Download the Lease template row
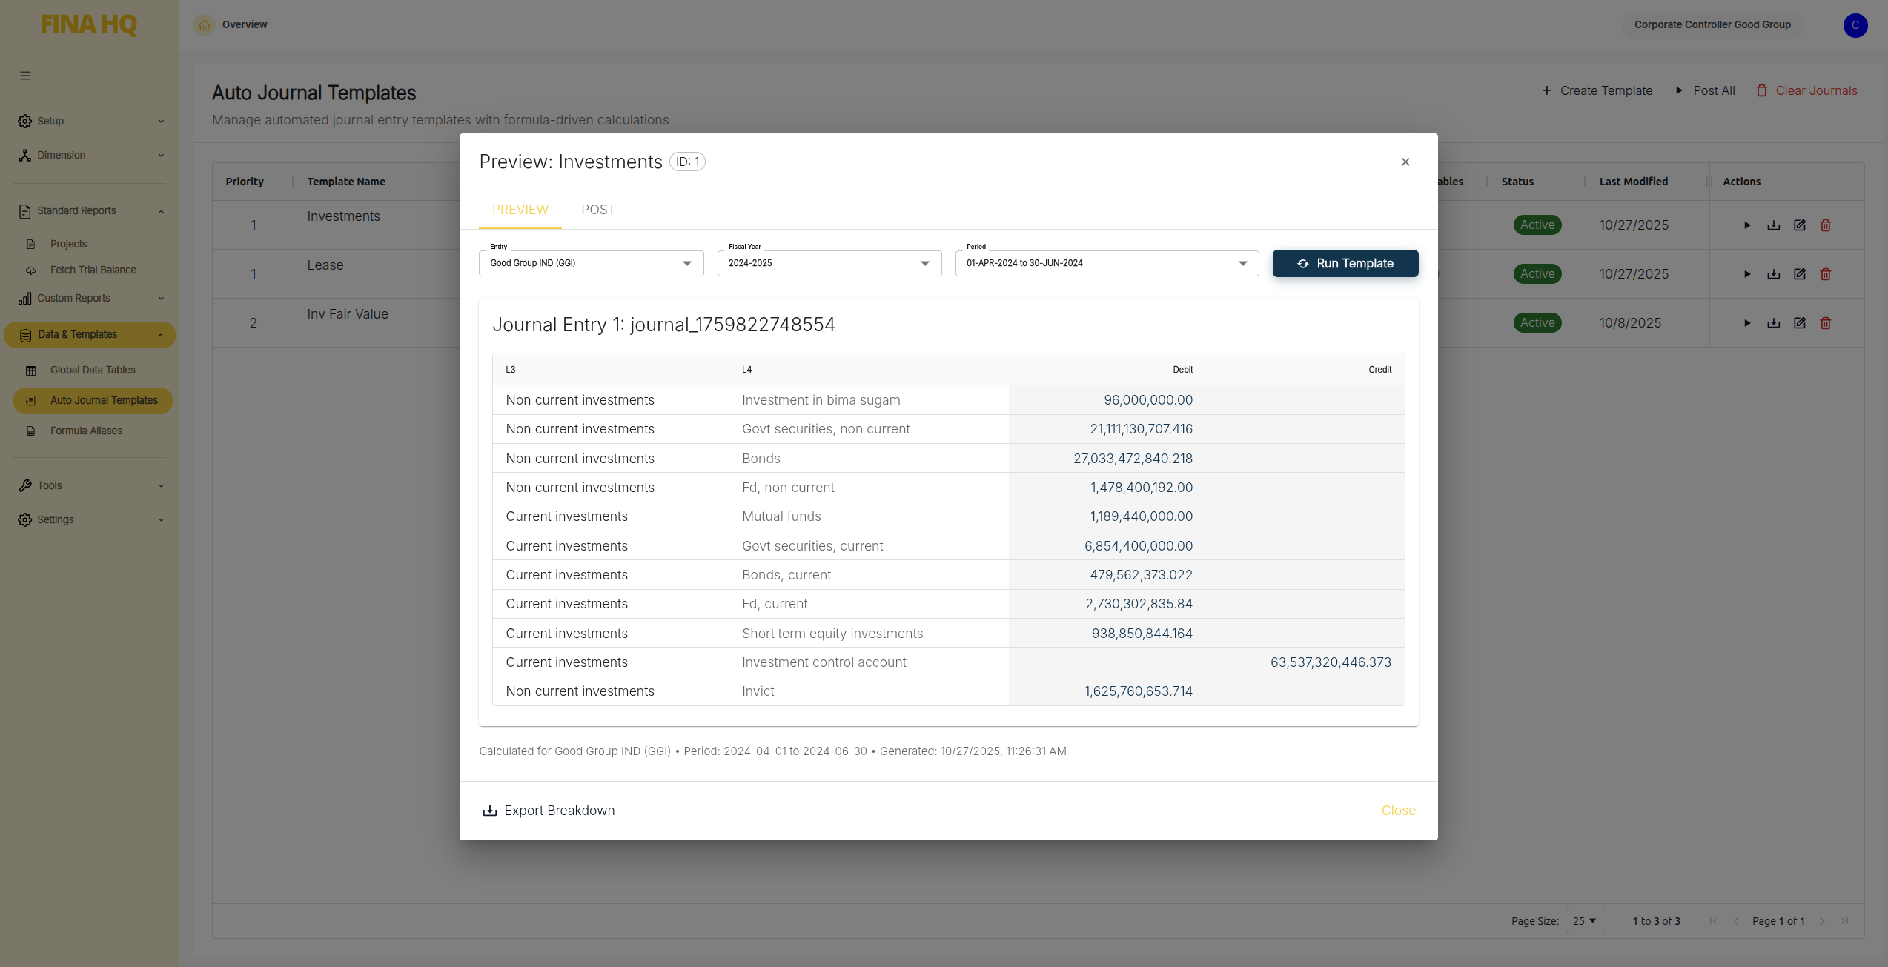The height and width of the screenshot is (967, 1888). 1773,274
